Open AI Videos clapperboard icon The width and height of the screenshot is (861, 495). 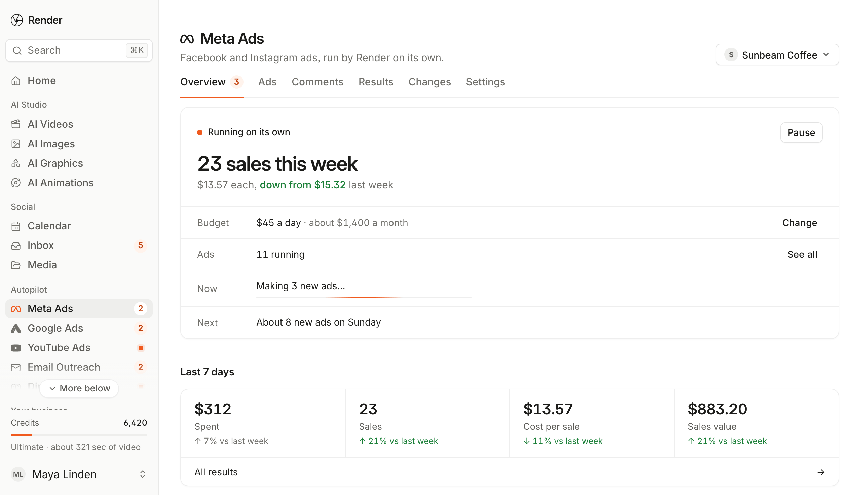coord(15,124)
